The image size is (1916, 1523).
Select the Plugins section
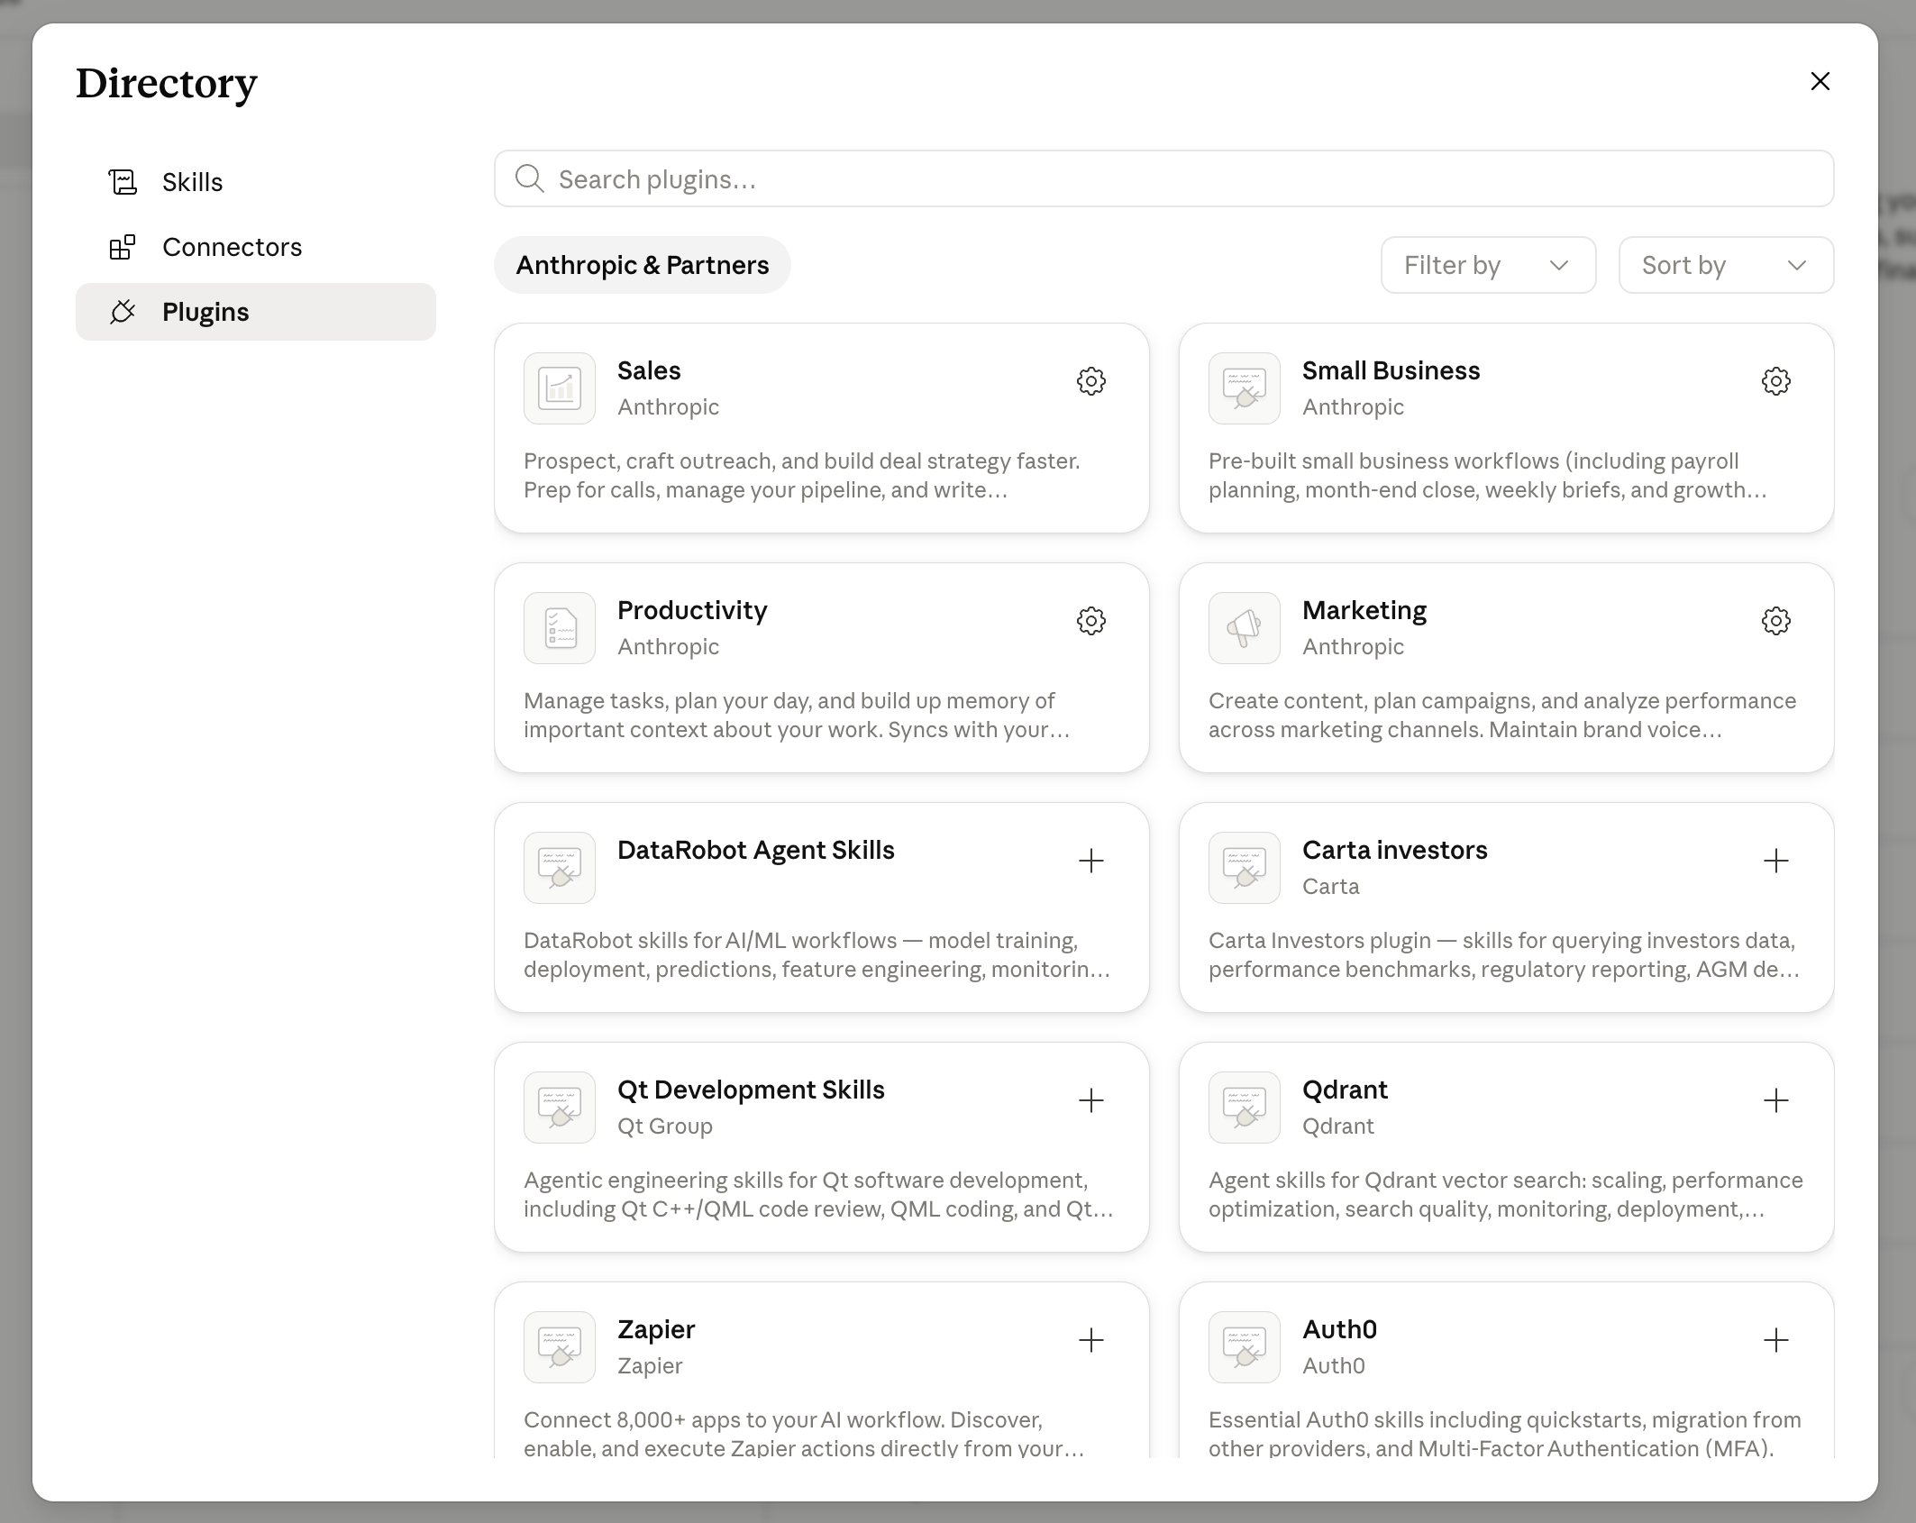256,312
